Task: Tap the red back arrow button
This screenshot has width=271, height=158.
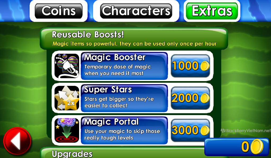Action: (17, 141)
